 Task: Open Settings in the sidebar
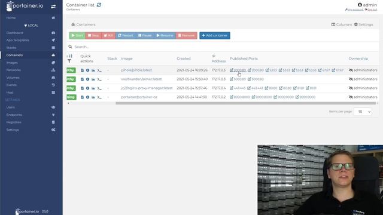point(13,130)
